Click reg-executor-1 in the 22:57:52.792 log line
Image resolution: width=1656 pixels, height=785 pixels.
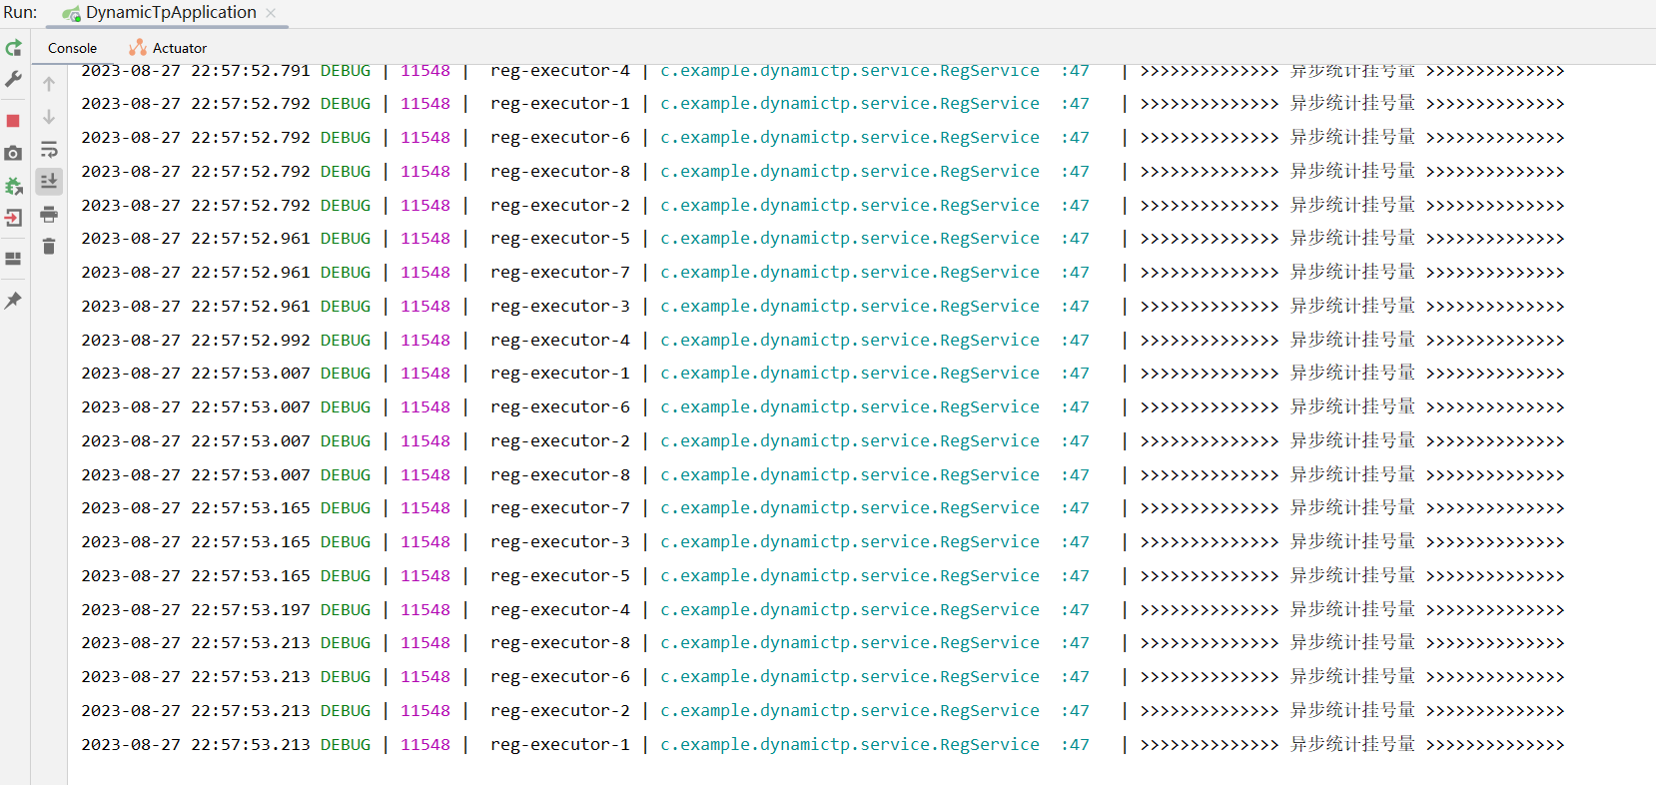coord(560,104)
